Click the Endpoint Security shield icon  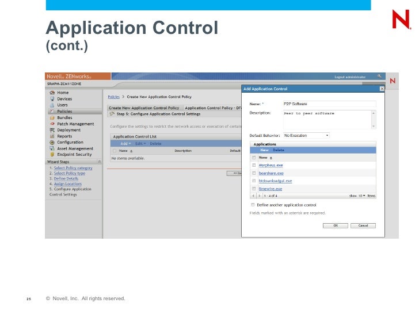pos(52,155)
